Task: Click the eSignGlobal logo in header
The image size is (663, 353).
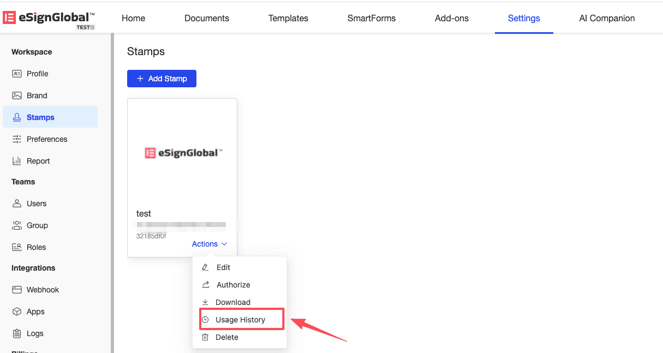Action: pyautogui.click(x=49, y=18)
